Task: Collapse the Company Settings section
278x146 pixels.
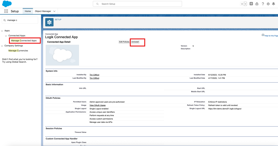Action: coord(2,46)
